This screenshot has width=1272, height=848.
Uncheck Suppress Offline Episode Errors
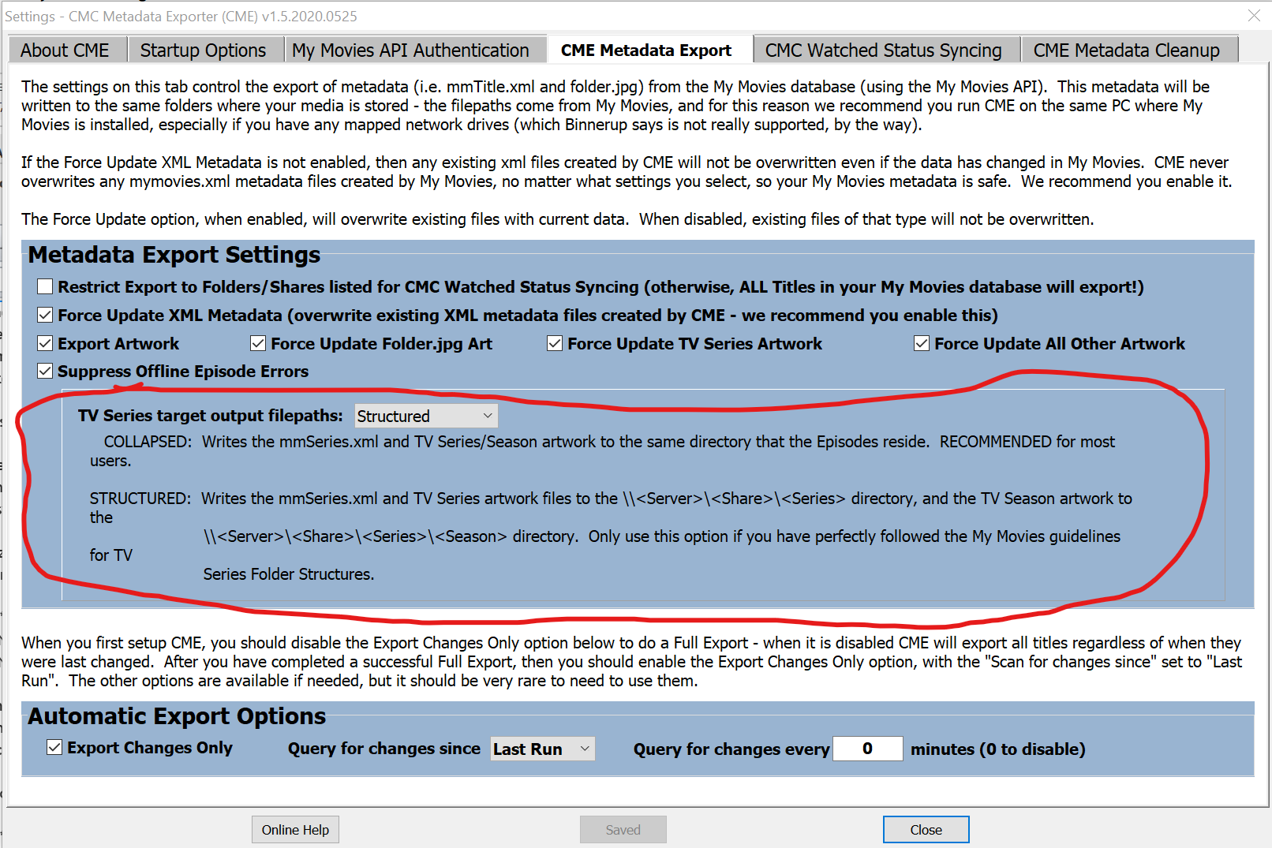point(45,371)
